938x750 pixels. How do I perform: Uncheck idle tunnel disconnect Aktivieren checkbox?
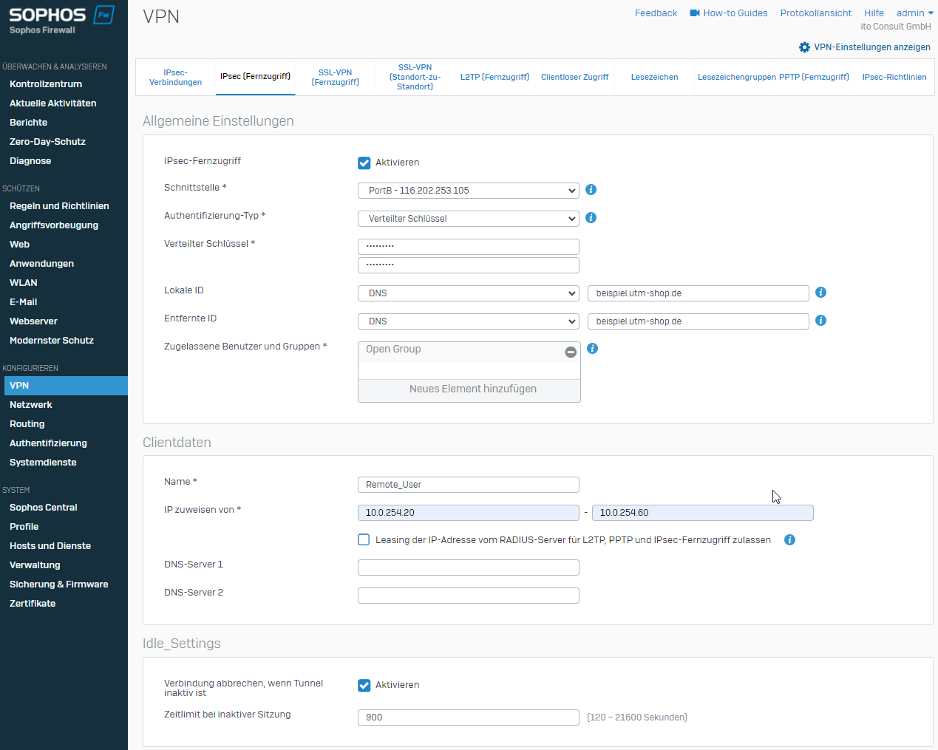click(364, 686)
